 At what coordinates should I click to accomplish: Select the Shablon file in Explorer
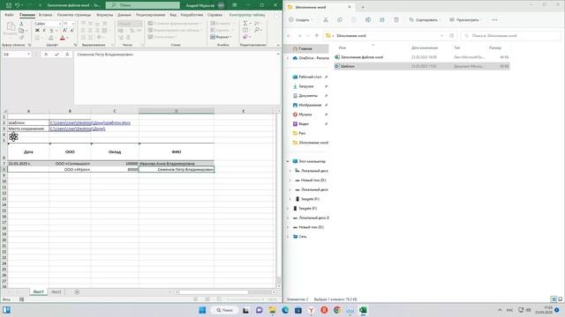(422, 66)
